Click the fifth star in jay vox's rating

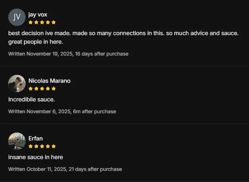coord(54,22)
